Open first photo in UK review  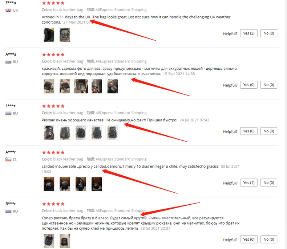click(x=49, y=35)
